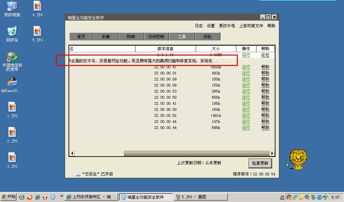344x202 pixels.
Task: Click 运行 for the 493k tool row
Action: [x=246, y=73]
